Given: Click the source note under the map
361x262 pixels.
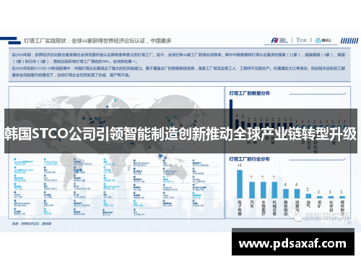Looking at the screenshot, I should [x=31, y=224].
